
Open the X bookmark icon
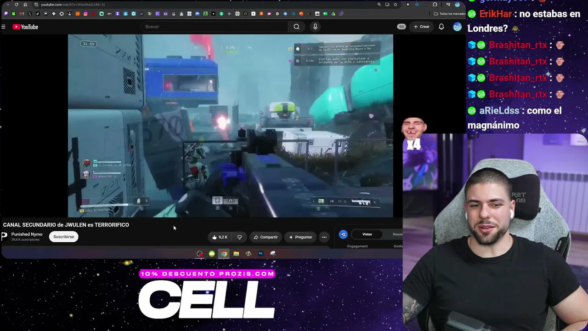pos(29,14)
